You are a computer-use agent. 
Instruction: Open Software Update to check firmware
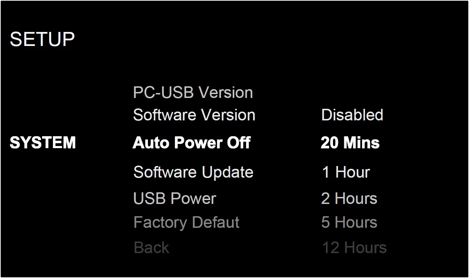tap(192, 172)
